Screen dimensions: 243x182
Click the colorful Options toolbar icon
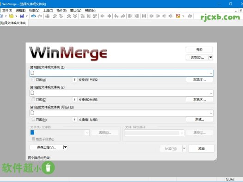pyautogui.click(x=178, y=16)
